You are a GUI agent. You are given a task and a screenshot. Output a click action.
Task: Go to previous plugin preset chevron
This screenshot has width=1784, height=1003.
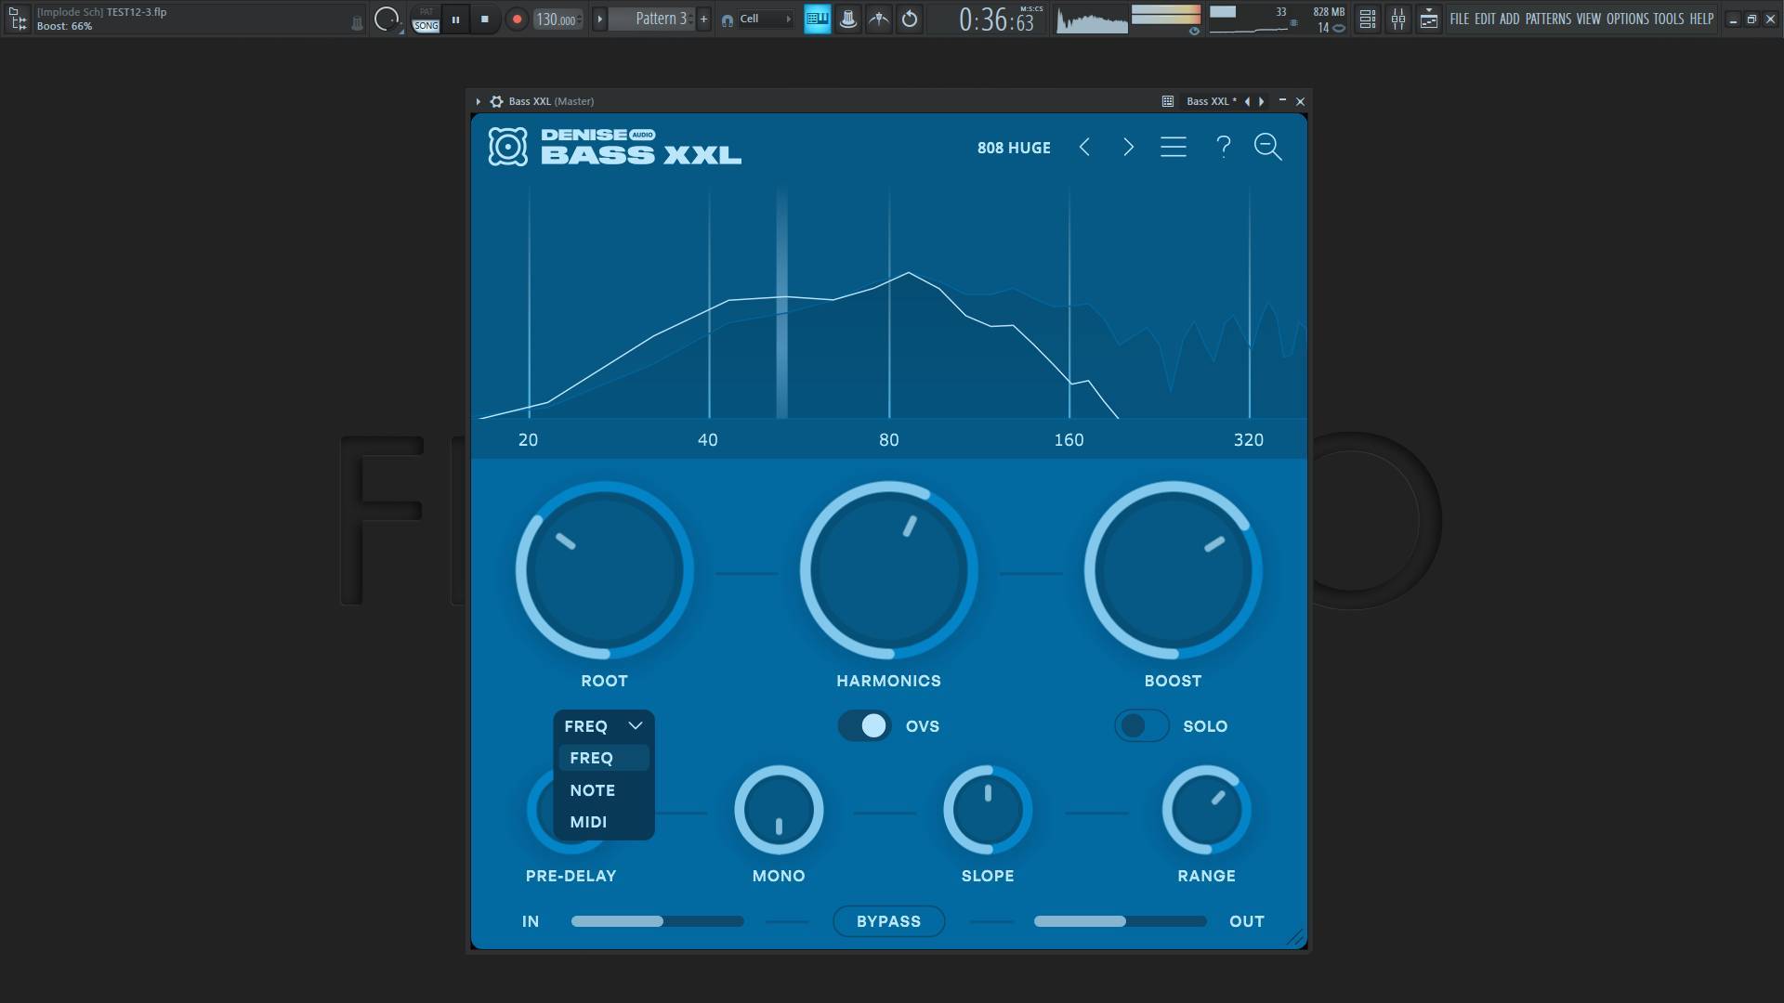1084,147
